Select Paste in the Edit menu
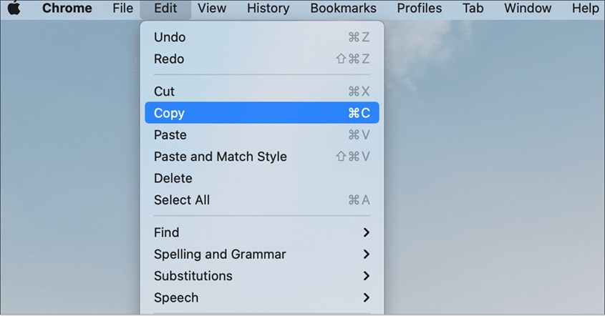605x316 pixels. (x=262, y=134)
